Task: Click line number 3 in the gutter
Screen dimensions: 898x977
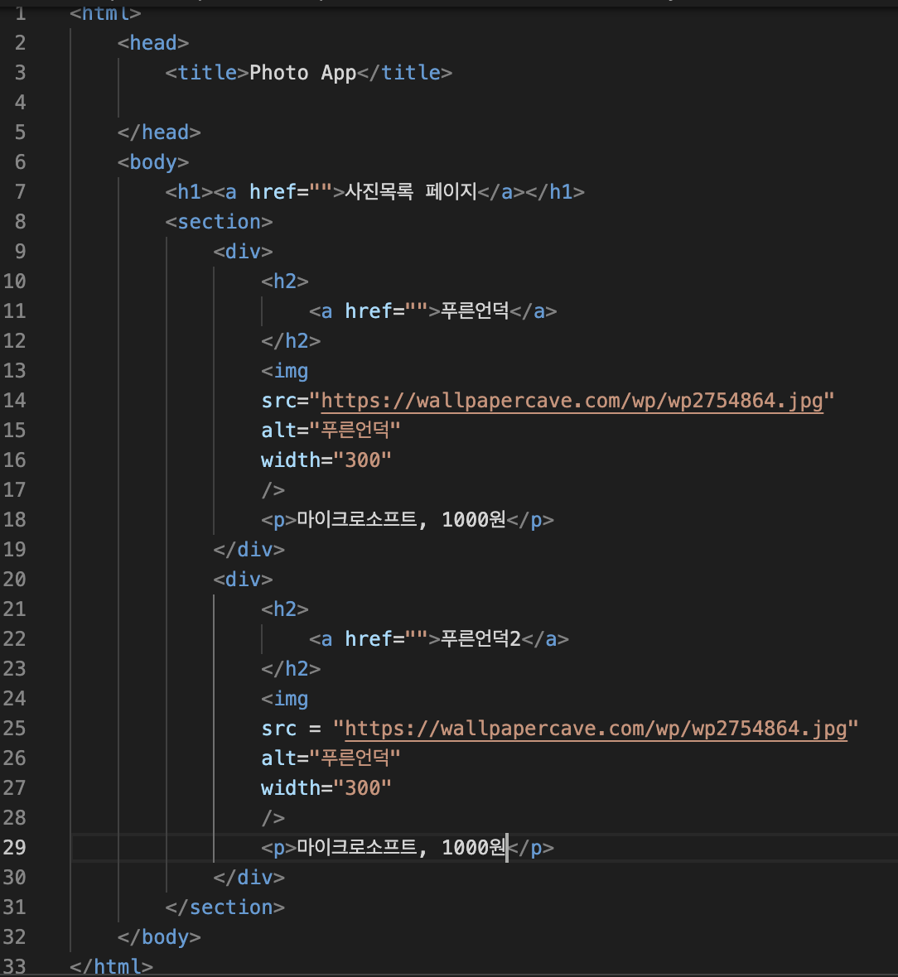Action: (20, 73)
